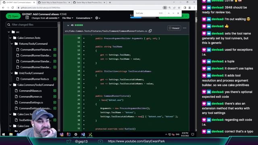Open the File filter dropdown
This screenshot has width=258, height=145.
coord(68,18)
